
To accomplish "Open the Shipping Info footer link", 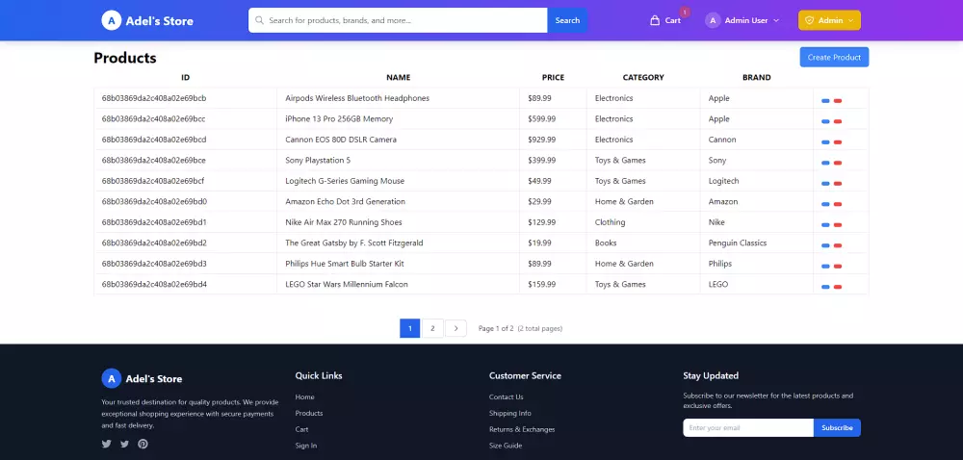I will pos(510,414).
